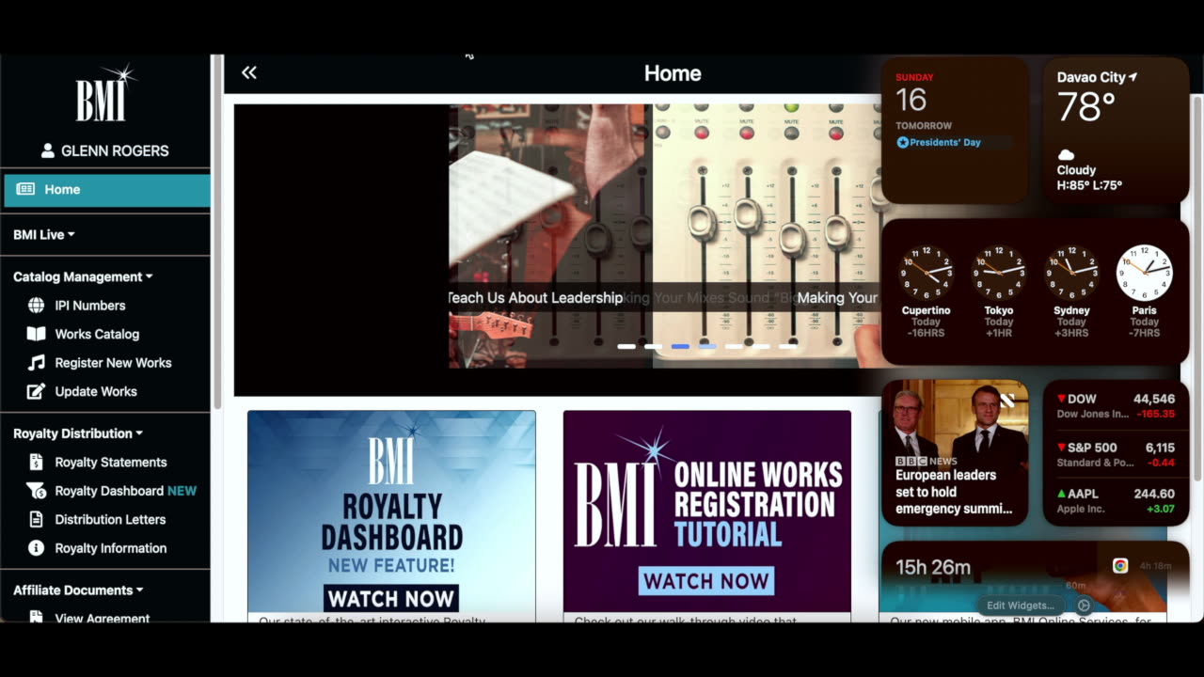Click the round icon next to Edit Widgets
This screenshot has width=1204, height=677.
[1084, 606]
